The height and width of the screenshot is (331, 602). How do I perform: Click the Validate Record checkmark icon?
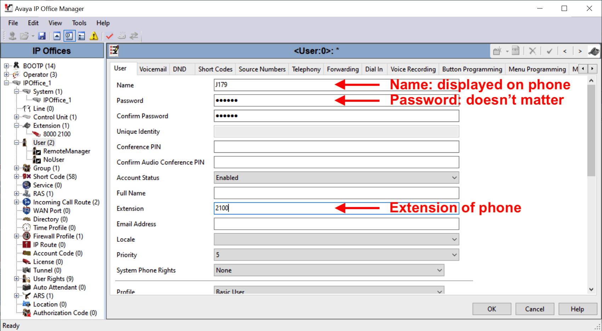(549, 51)
